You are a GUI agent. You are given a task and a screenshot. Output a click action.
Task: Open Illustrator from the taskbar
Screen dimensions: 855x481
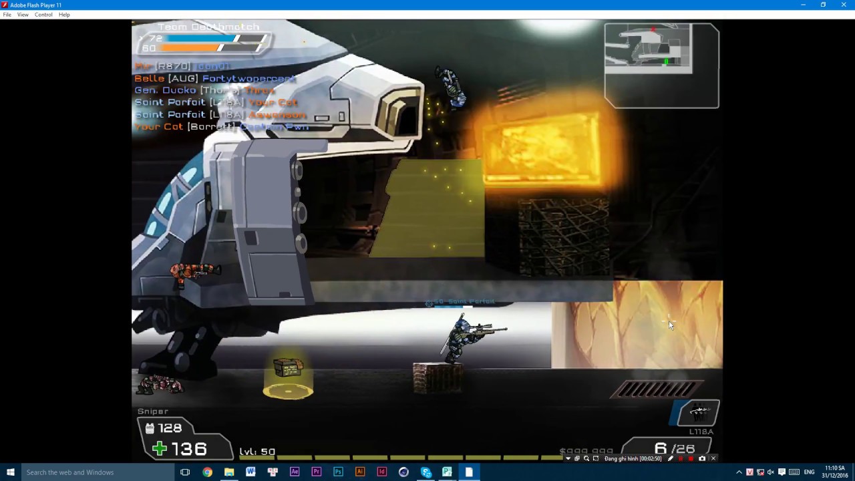coord(360,472)
